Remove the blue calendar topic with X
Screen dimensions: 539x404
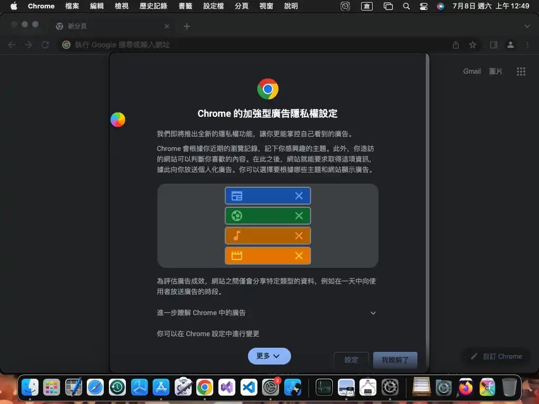coord(299,196)
